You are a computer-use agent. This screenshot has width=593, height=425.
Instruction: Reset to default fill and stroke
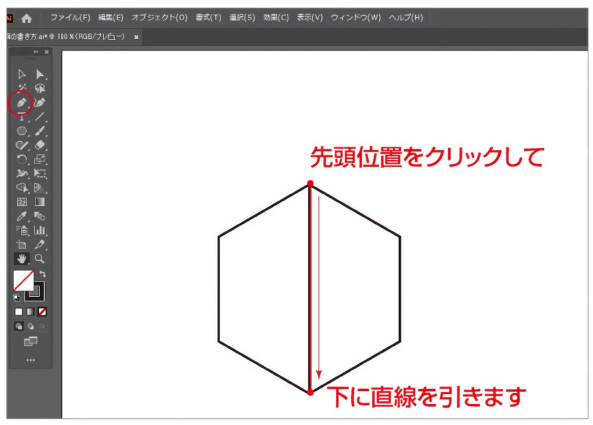[17, 298]
